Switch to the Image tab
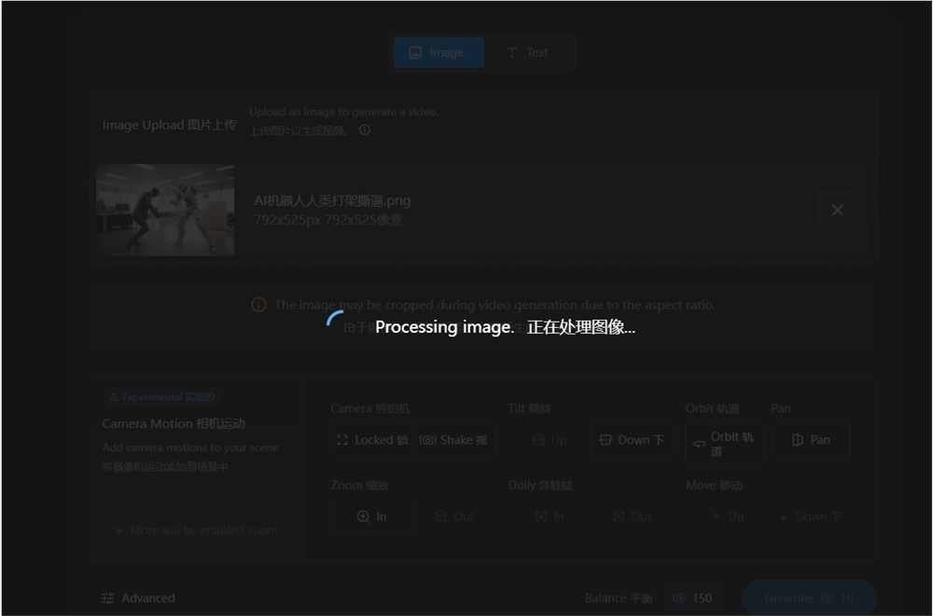 pos(438,52)
